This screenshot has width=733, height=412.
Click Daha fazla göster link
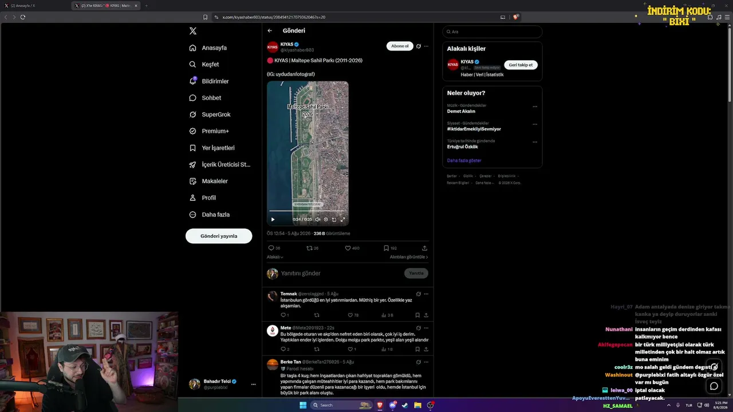(x=464, y=160)
